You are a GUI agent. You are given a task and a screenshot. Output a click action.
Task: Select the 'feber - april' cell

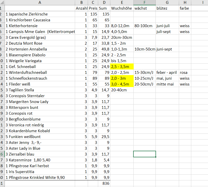167,73
